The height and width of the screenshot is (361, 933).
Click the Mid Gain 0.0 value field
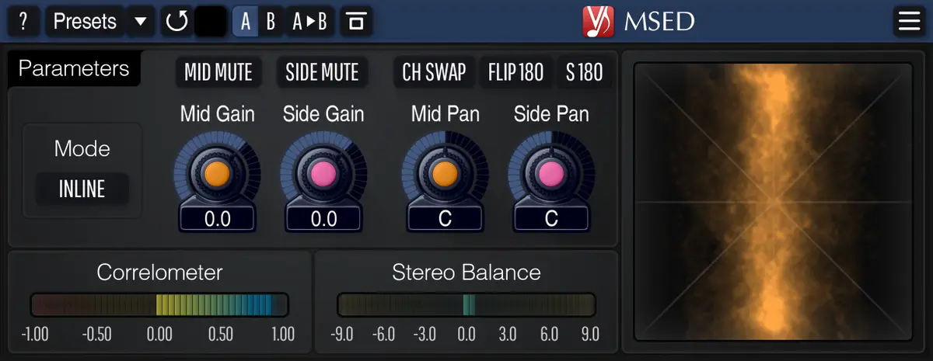tap(218, 219)
